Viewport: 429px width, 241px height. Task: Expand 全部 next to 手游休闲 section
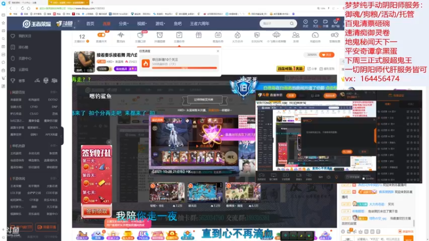point(53,178)
